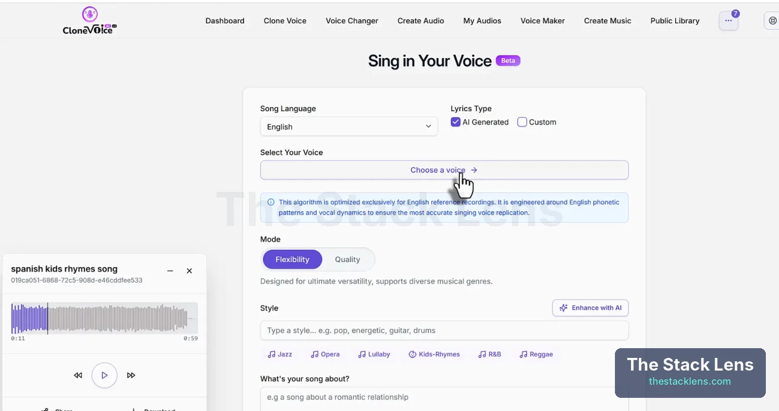Fast forward the audio track
This screenshot has height=411, width=779.
[131, 375]
